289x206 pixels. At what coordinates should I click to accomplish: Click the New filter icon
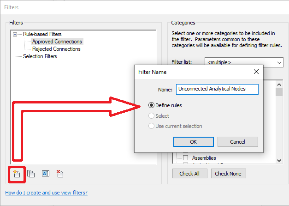click(16, 174)
